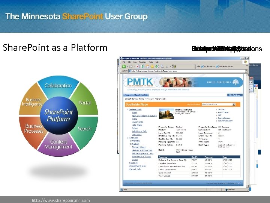Open the address bar dropdown arrow

pos(246,71)
